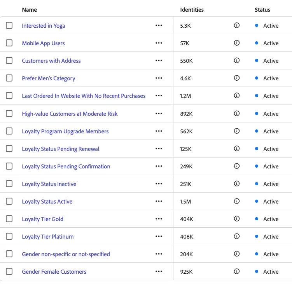Click the Status column header
This screenshot has height=285, width=292.
262,10
